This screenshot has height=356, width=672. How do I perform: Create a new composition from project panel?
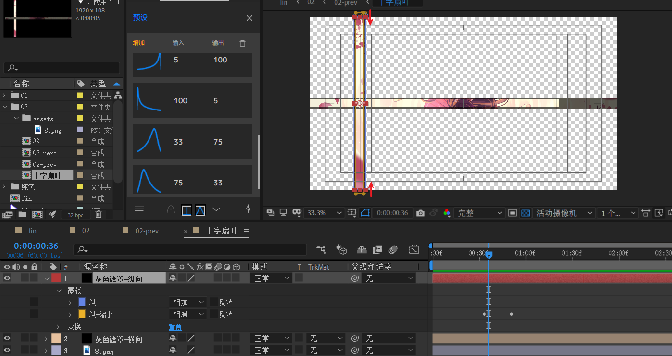(37, 214)
